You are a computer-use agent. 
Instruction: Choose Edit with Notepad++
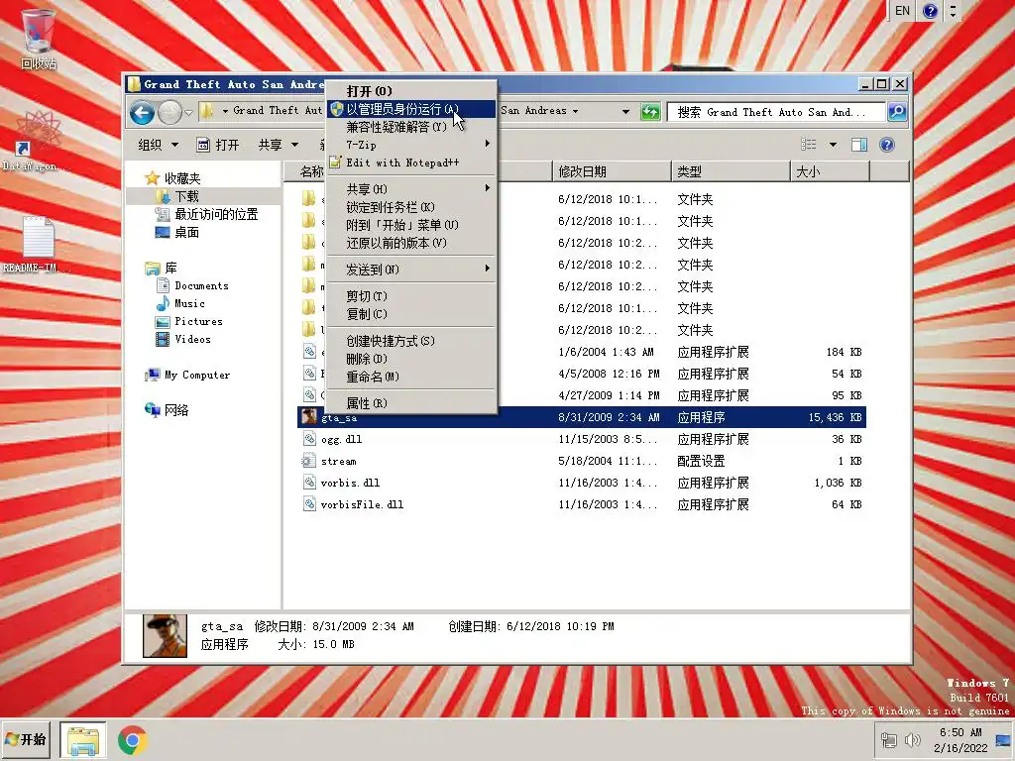pos(411,163)
